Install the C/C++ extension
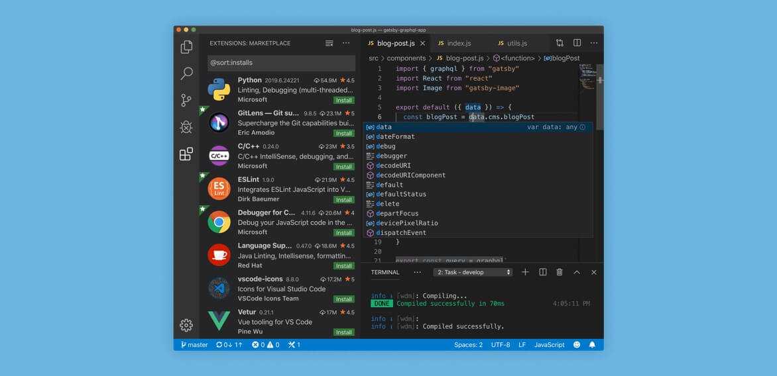Screen dimensions: 777x376 (344, 167)
